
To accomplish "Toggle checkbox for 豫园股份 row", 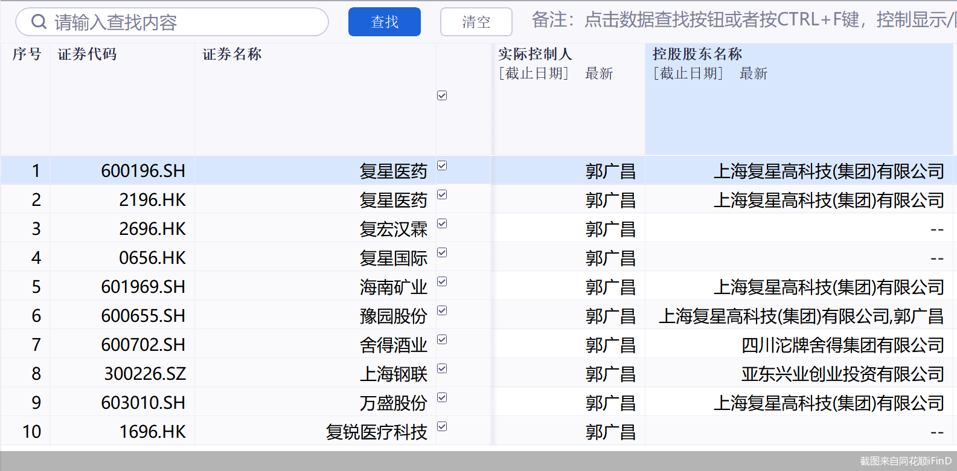I will (x=442, y=310).
